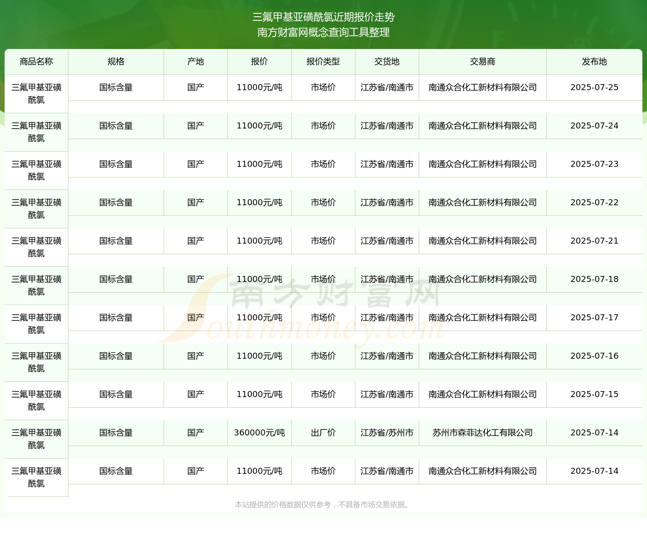
Task: Select the date 2025-07-23 cell
Action: 595,164
